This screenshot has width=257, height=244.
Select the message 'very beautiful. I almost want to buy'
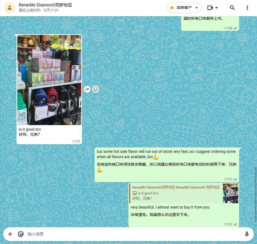click(170, 207)
